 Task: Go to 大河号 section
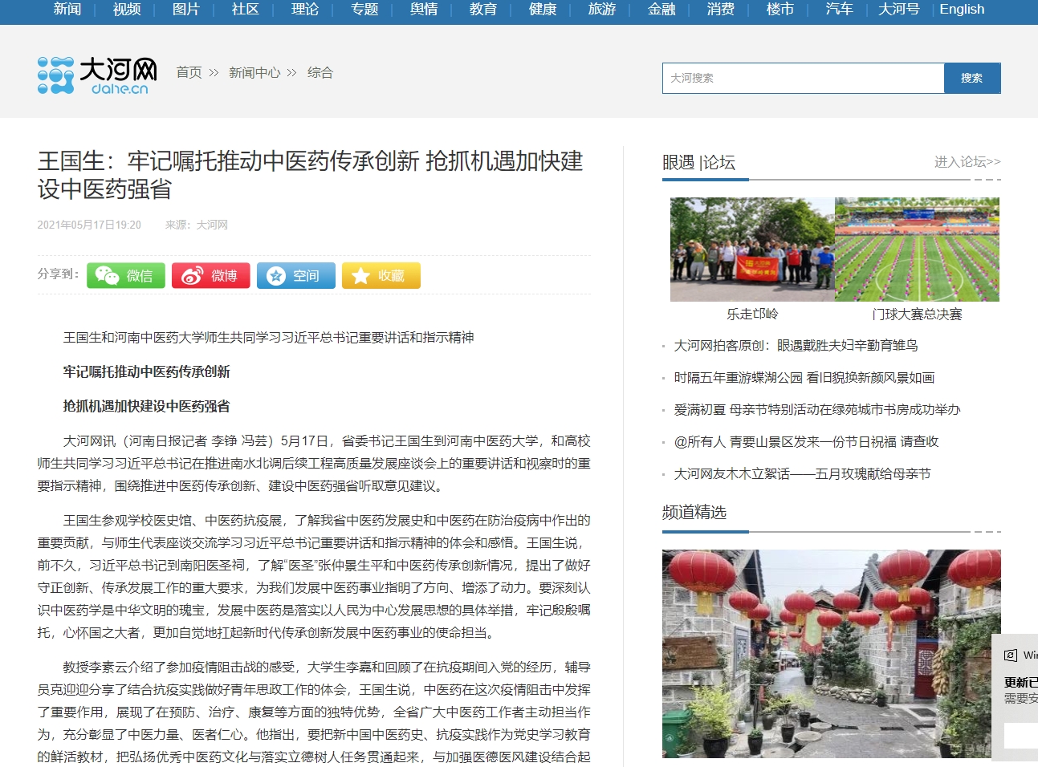898,10
